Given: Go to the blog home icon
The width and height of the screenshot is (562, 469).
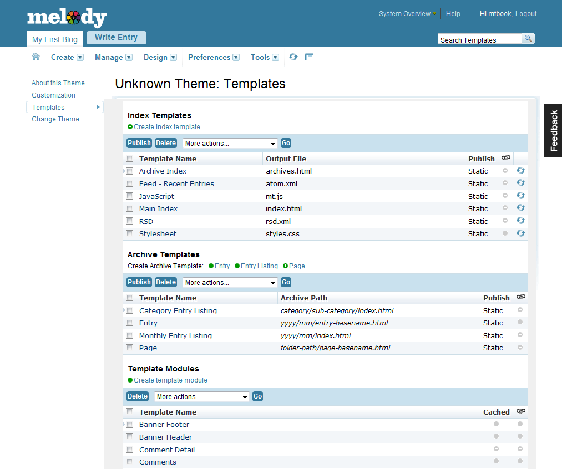Looking at the screenshot, I should [36, 57].
